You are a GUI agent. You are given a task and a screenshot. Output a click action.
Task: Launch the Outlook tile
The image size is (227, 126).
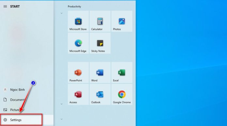(100, 94)
